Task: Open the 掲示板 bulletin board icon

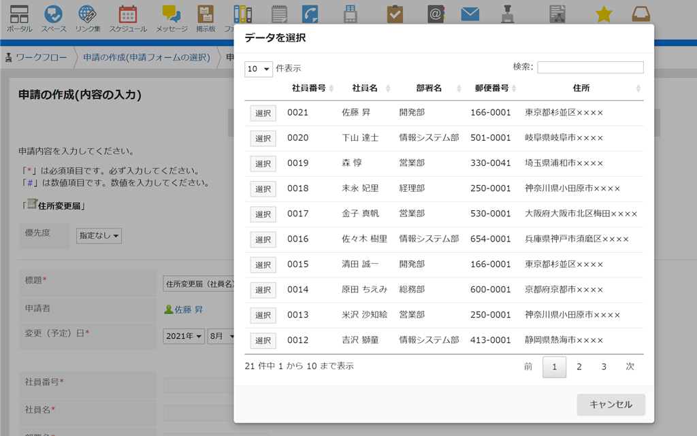Action: click(206, 19)
